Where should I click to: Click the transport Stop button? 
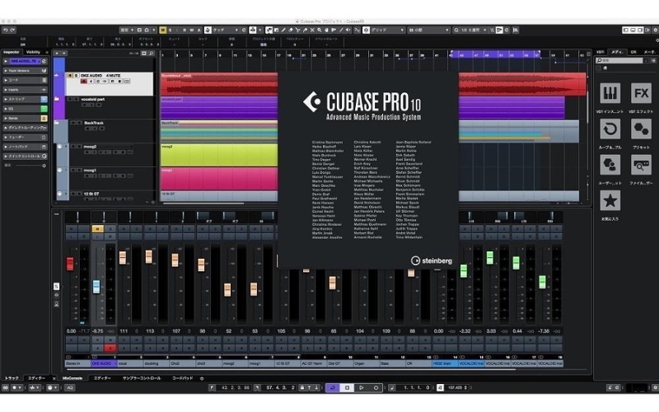(x=347, y=387)
